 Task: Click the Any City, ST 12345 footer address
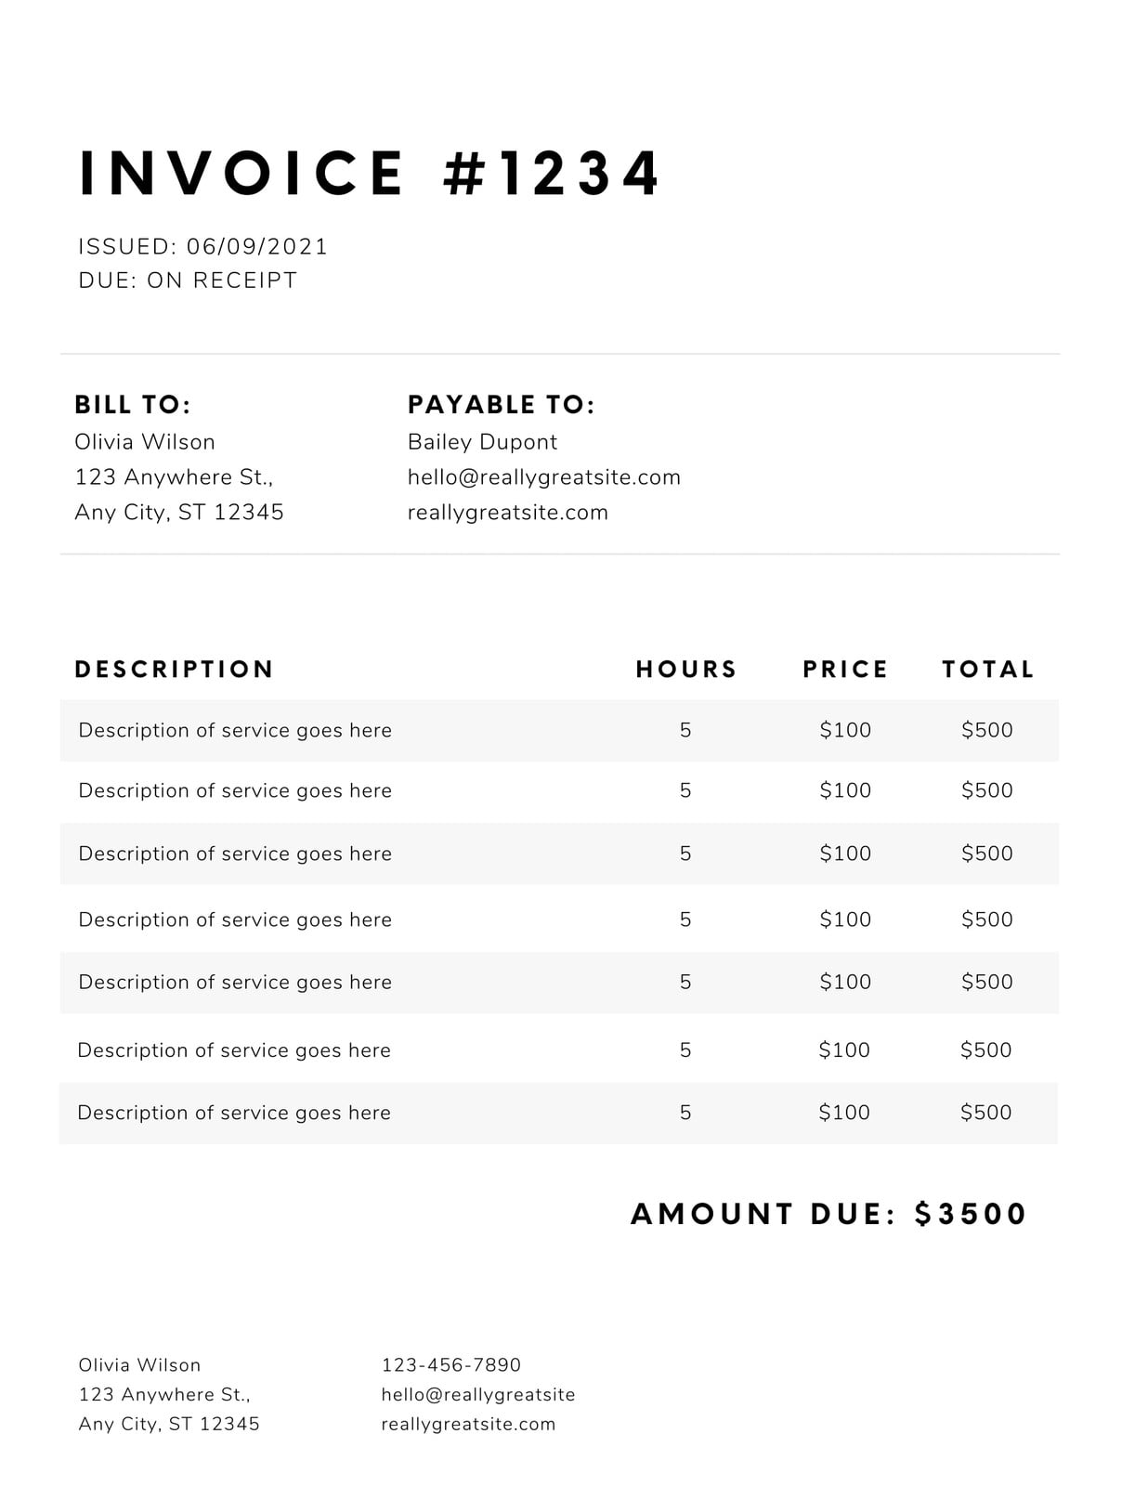[169, 1424]
